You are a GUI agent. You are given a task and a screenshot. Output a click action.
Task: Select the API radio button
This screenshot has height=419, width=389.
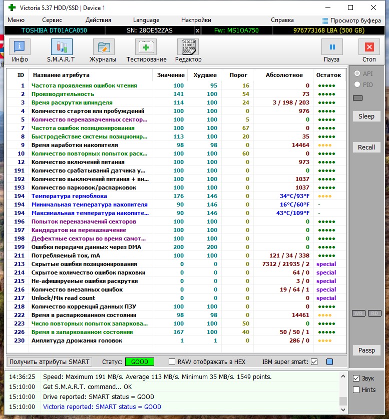coord(357,73)
